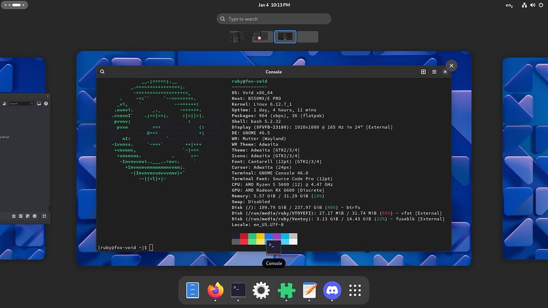
Task: Switch to the second workspace thumbnail
Action: click(x=262, y=37)
